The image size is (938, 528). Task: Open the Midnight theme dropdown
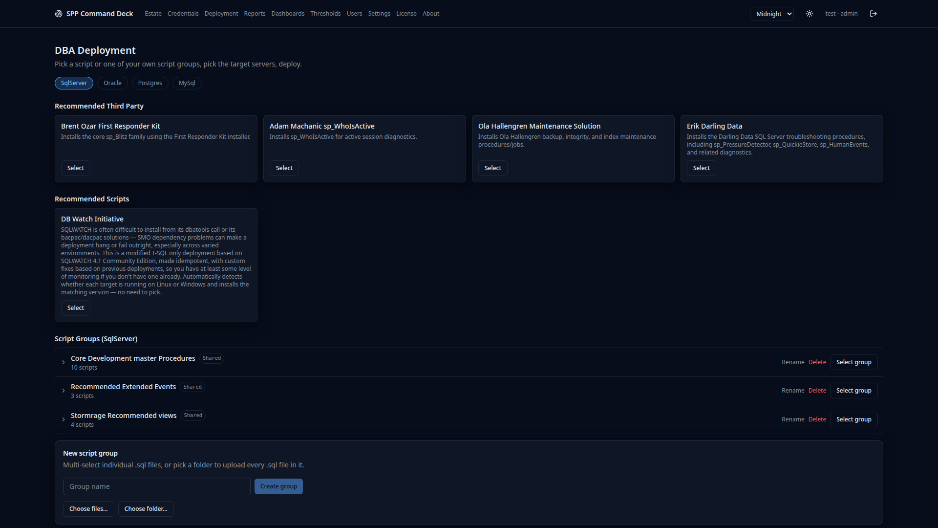tap(772, 14)
